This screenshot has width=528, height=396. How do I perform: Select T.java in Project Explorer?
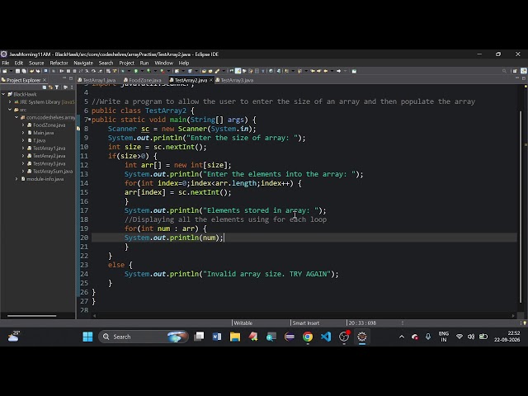pyautogui.click(x=39, y=140)
